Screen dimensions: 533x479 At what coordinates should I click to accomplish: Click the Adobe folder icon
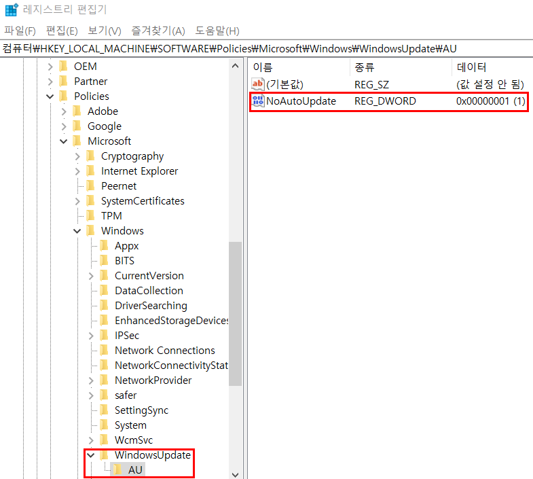(x=77, y=111)
